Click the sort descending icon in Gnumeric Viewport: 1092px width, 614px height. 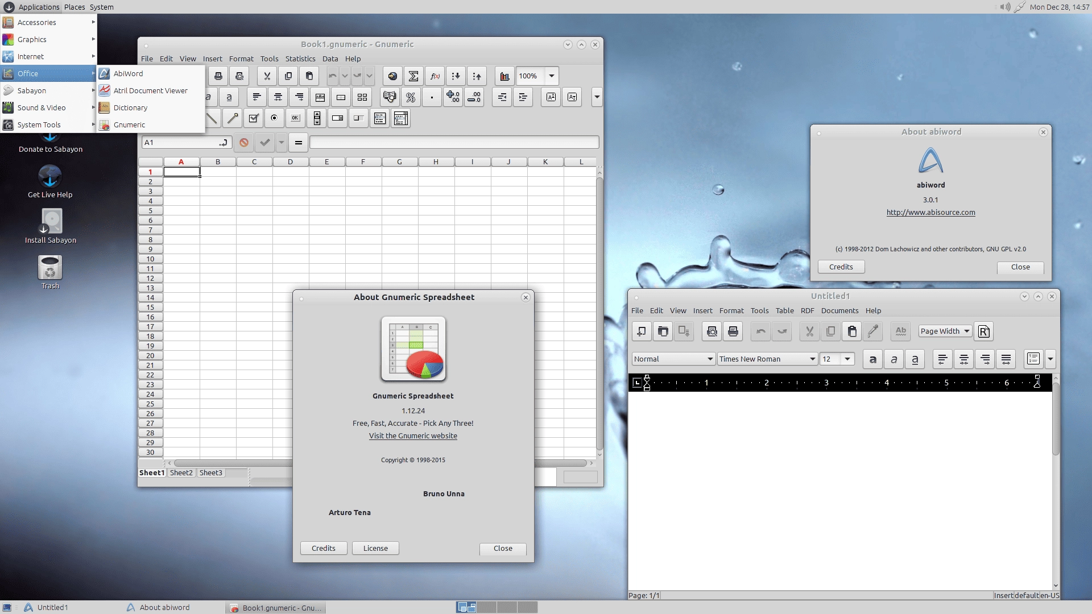477,76
